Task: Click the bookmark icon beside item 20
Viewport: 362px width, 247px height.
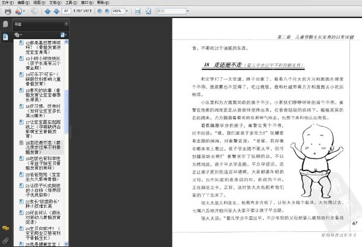Action: [x=22, y=174]
